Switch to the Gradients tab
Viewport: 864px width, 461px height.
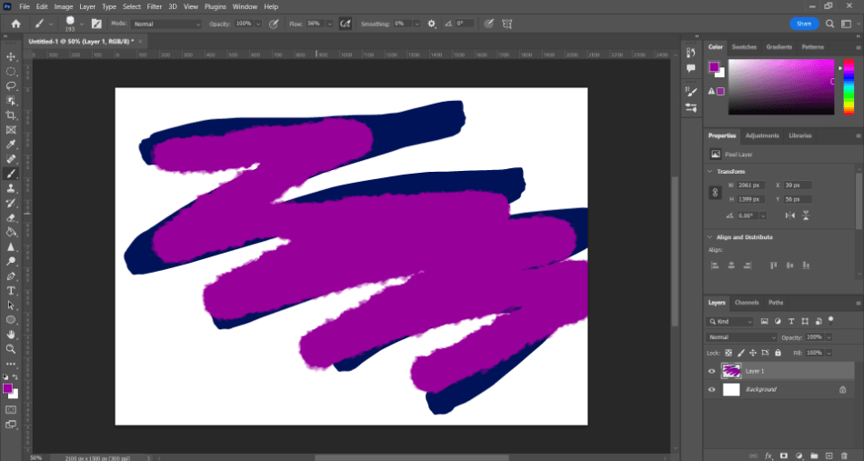pyautogui.click(x=779, y=46)
